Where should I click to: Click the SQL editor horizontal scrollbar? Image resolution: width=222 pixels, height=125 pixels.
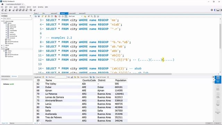[103, 74]
